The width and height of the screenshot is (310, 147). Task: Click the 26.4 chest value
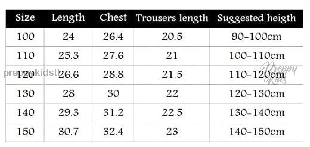coord(113,37)
